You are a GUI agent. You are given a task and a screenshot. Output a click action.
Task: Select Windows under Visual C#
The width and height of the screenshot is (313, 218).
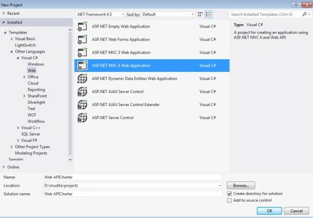point(36,64)
